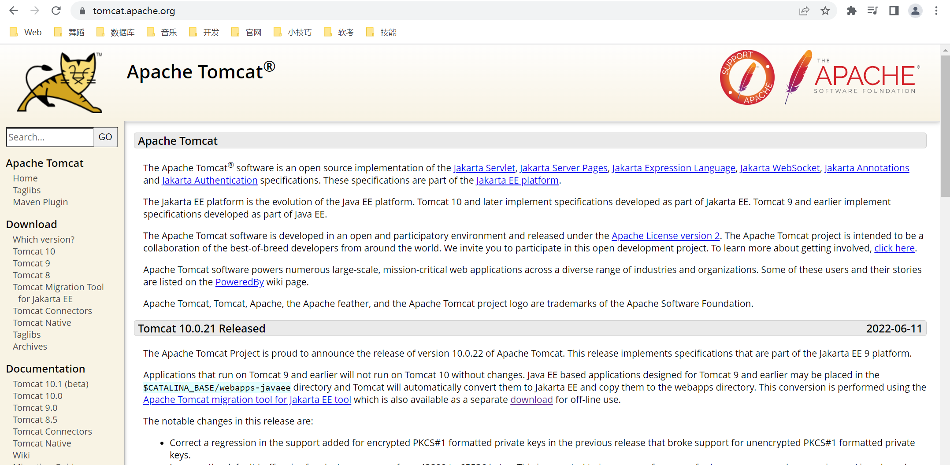Click the Support Apache round badge
This screenshot has height=465, width=950.
click(x=747, y=77)
